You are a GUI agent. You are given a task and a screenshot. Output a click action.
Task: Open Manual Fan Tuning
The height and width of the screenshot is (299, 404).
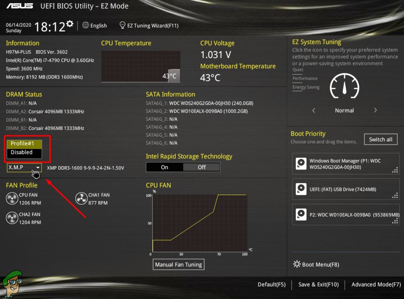(x=178, y=264)
